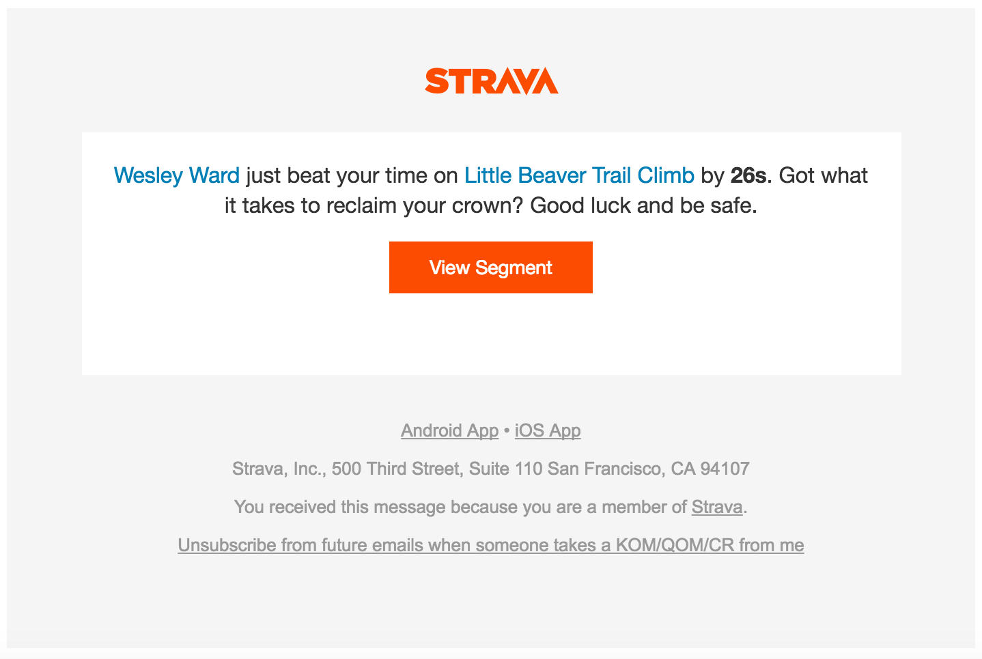Follow the underlined Strava member link
This screenshot has width=982, height=659.
tap(717, 507)
